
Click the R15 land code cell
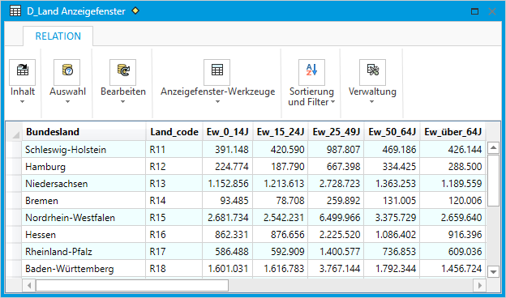(x=174, y=218)
